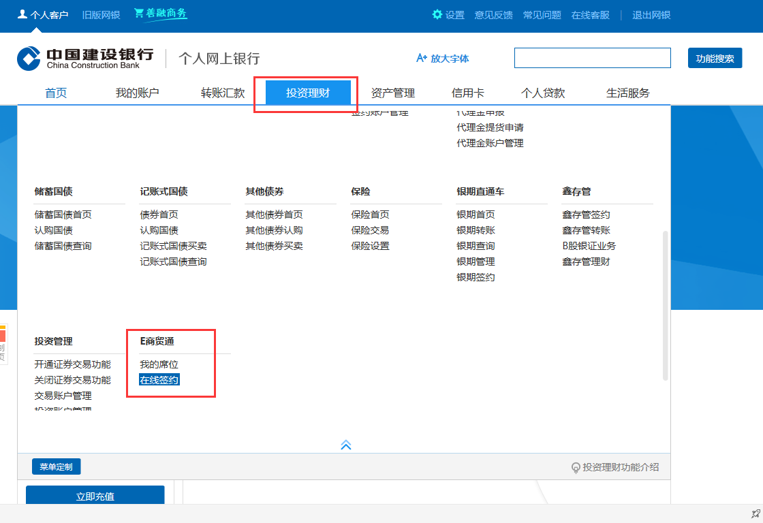763x523 pixels.
Task: Open 在线客服 link
Action: tap(590, 15)
